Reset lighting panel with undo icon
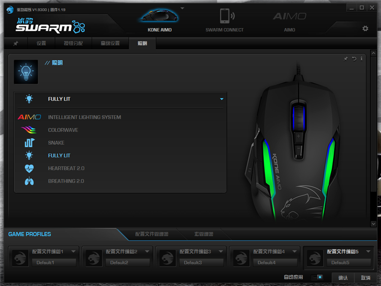The height and width of the screenshot is (286, 381). click(354, 58)
